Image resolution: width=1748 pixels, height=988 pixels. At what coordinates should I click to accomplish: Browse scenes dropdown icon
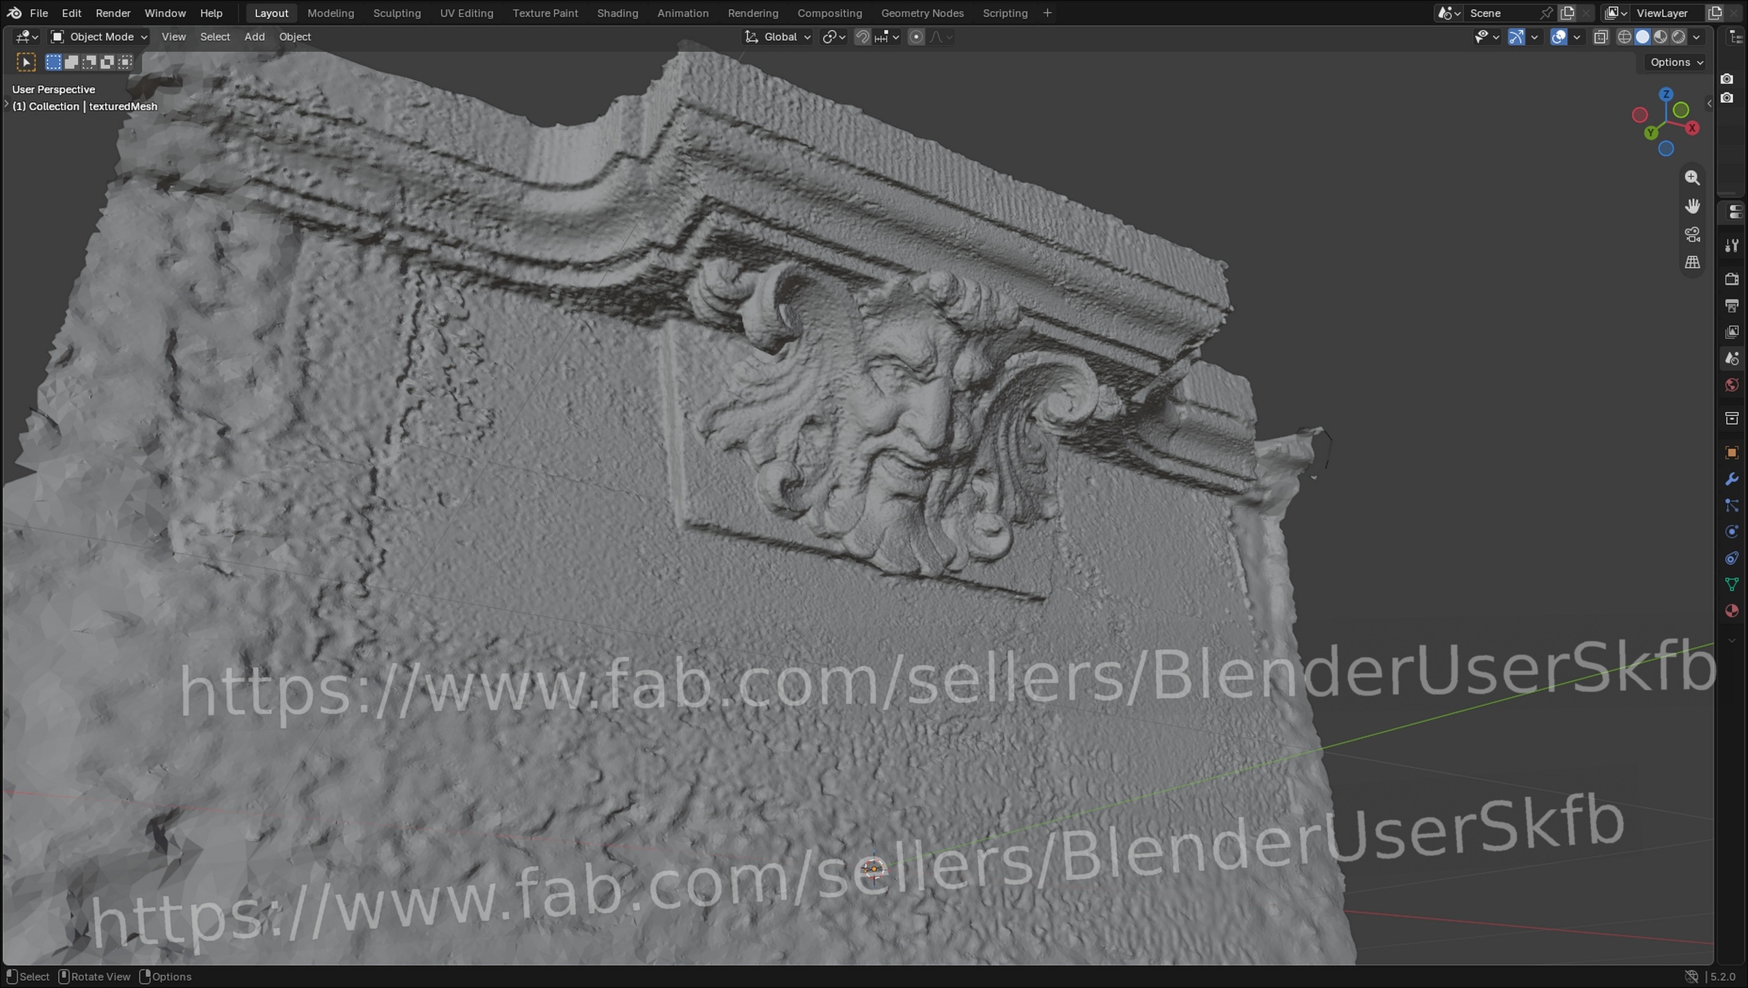pos(1449,13)
